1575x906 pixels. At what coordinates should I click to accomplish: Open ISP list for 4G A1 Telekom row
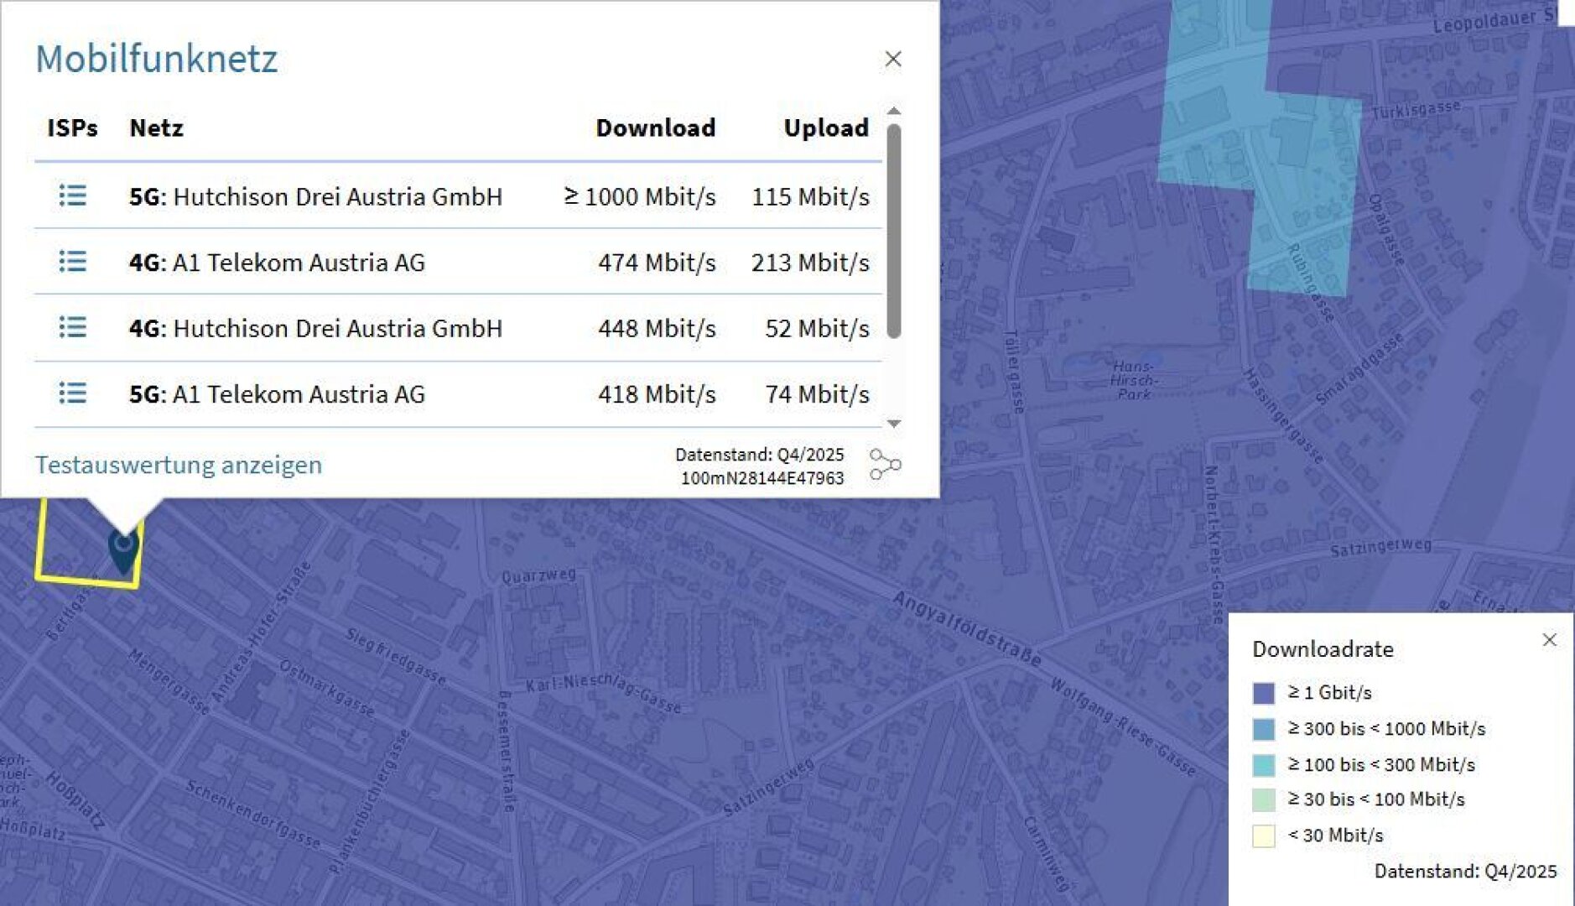[73, 262]
